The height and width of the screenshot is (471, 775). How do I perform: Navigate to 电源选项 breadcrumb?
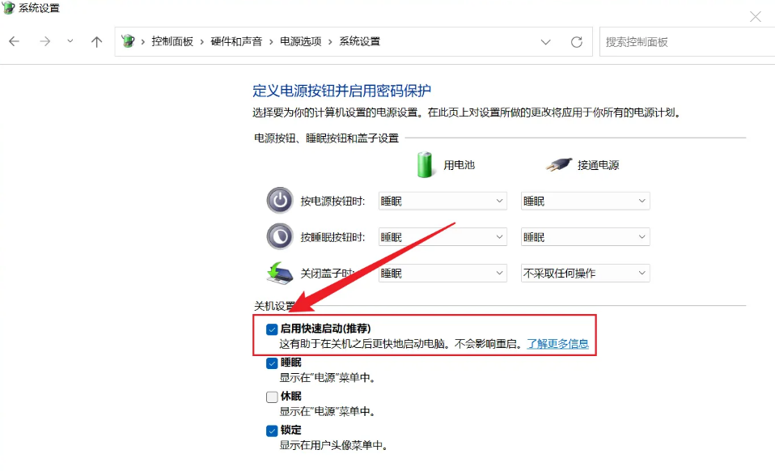coord(300,42)
